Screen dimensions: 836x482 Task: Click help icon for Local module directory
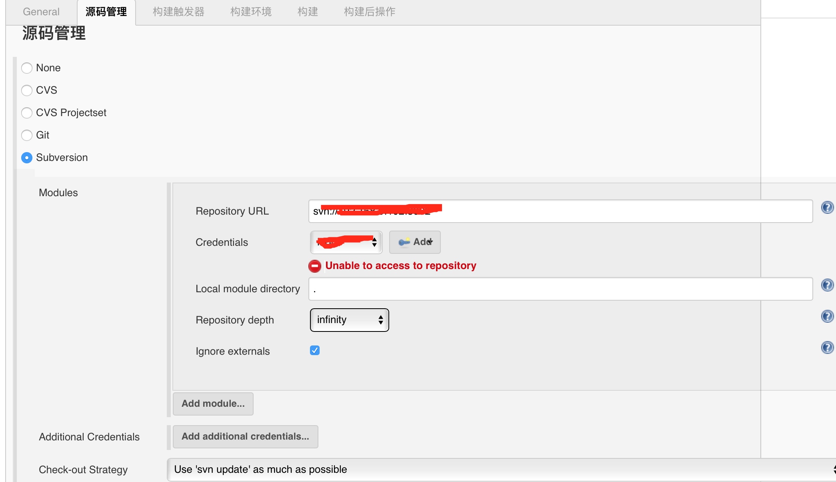[827, 285]
